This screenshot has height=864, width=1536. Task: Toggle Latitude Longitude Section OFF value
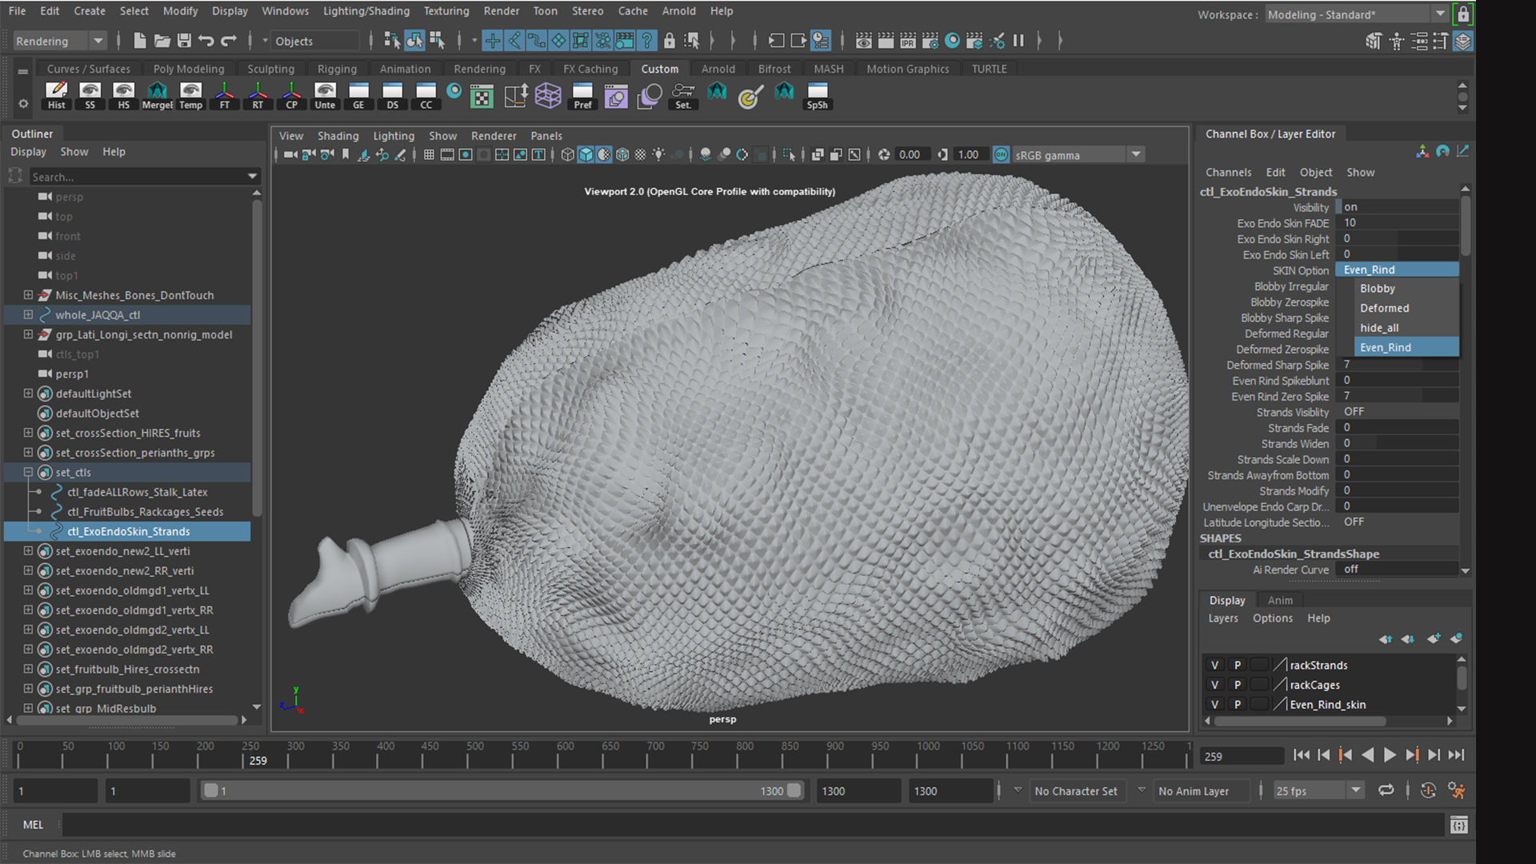1397,522
